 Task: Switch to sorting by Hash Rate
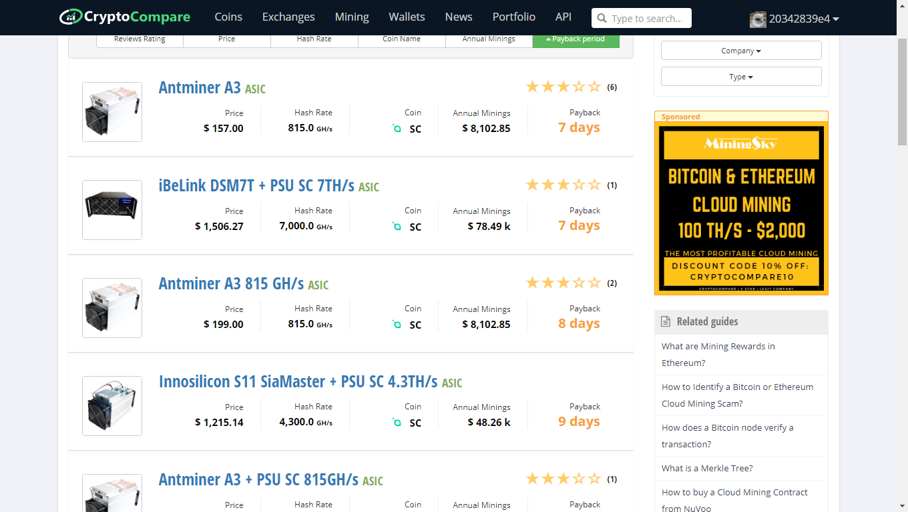(314, 38)
